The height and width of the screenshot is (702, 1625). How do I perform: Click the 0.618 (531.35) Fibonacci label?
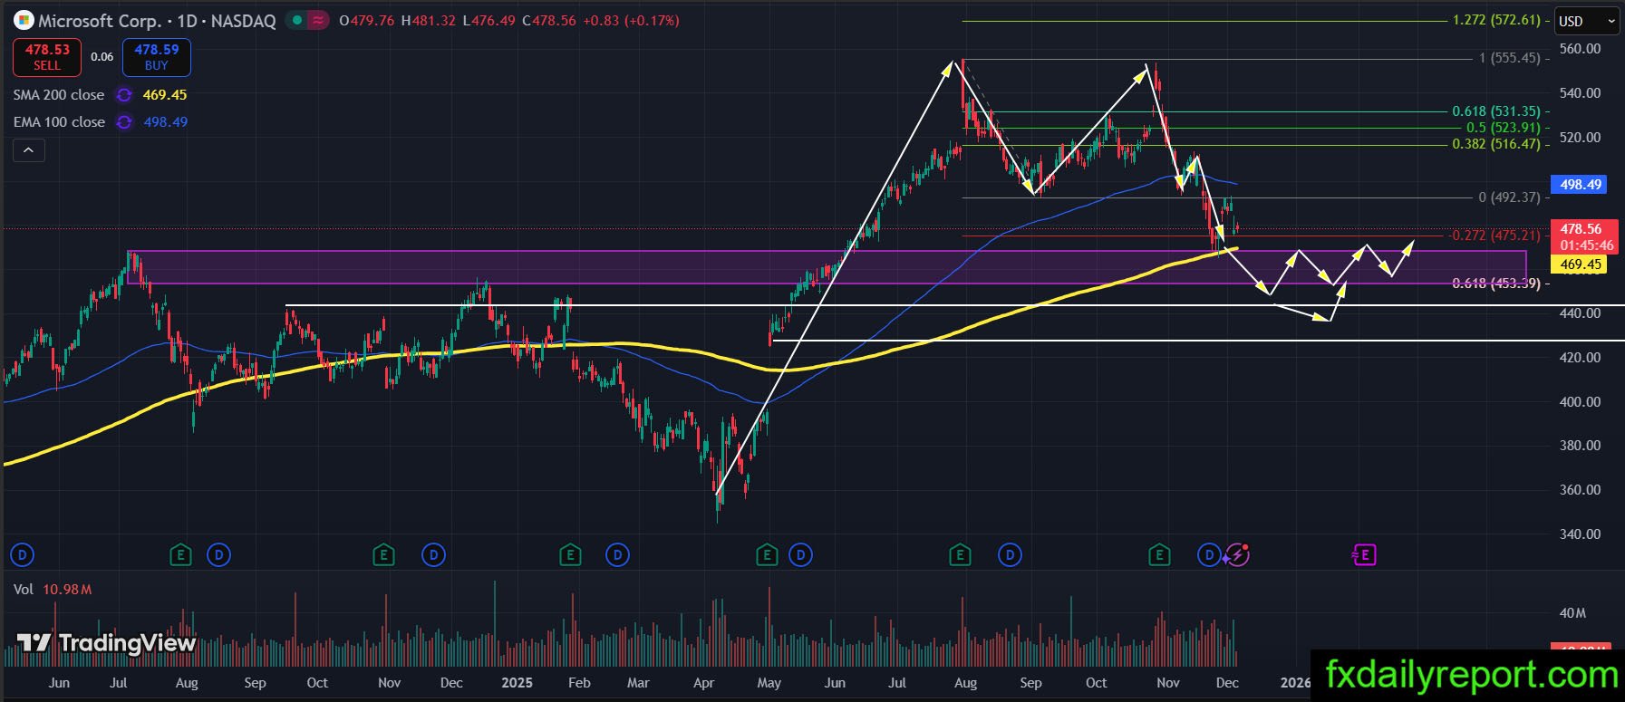pos(1495,111)
